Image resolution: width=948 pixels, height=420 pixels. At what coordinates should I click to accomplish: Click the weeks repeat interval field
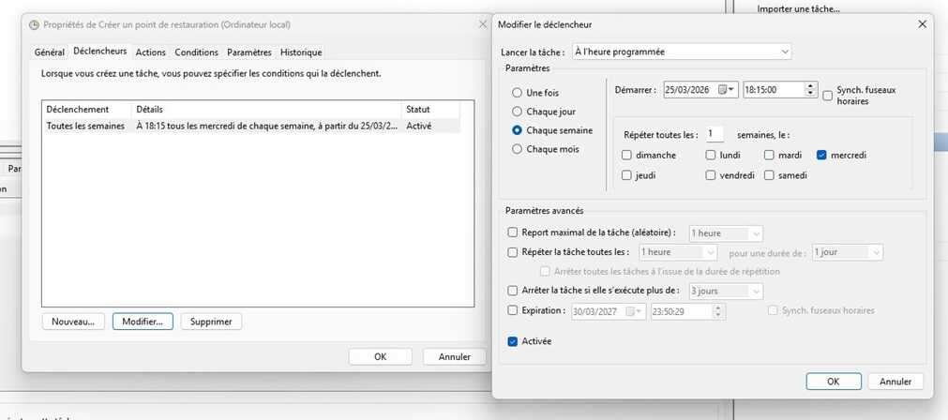point(715,135)
